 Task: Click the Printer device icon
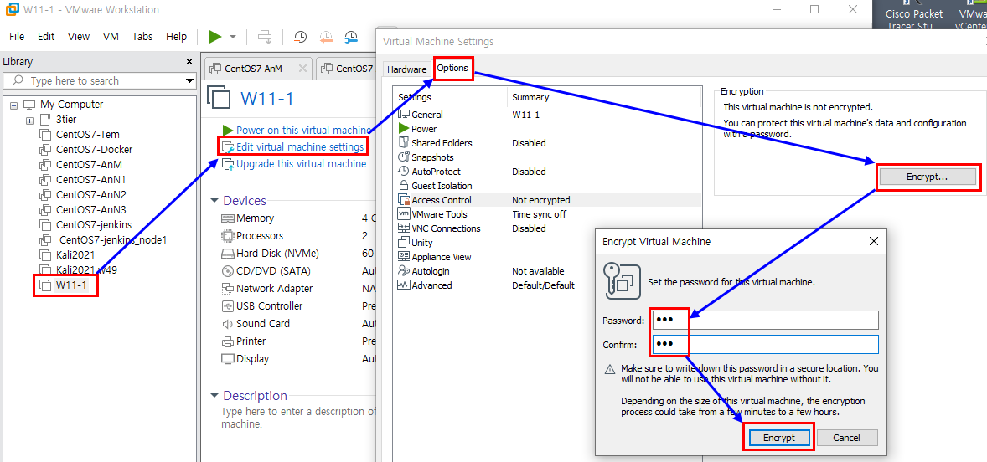coord(227,342)
